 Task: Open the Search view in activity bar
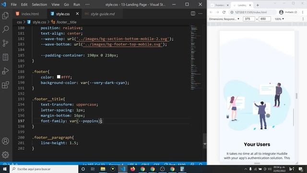tap(5, 29)
